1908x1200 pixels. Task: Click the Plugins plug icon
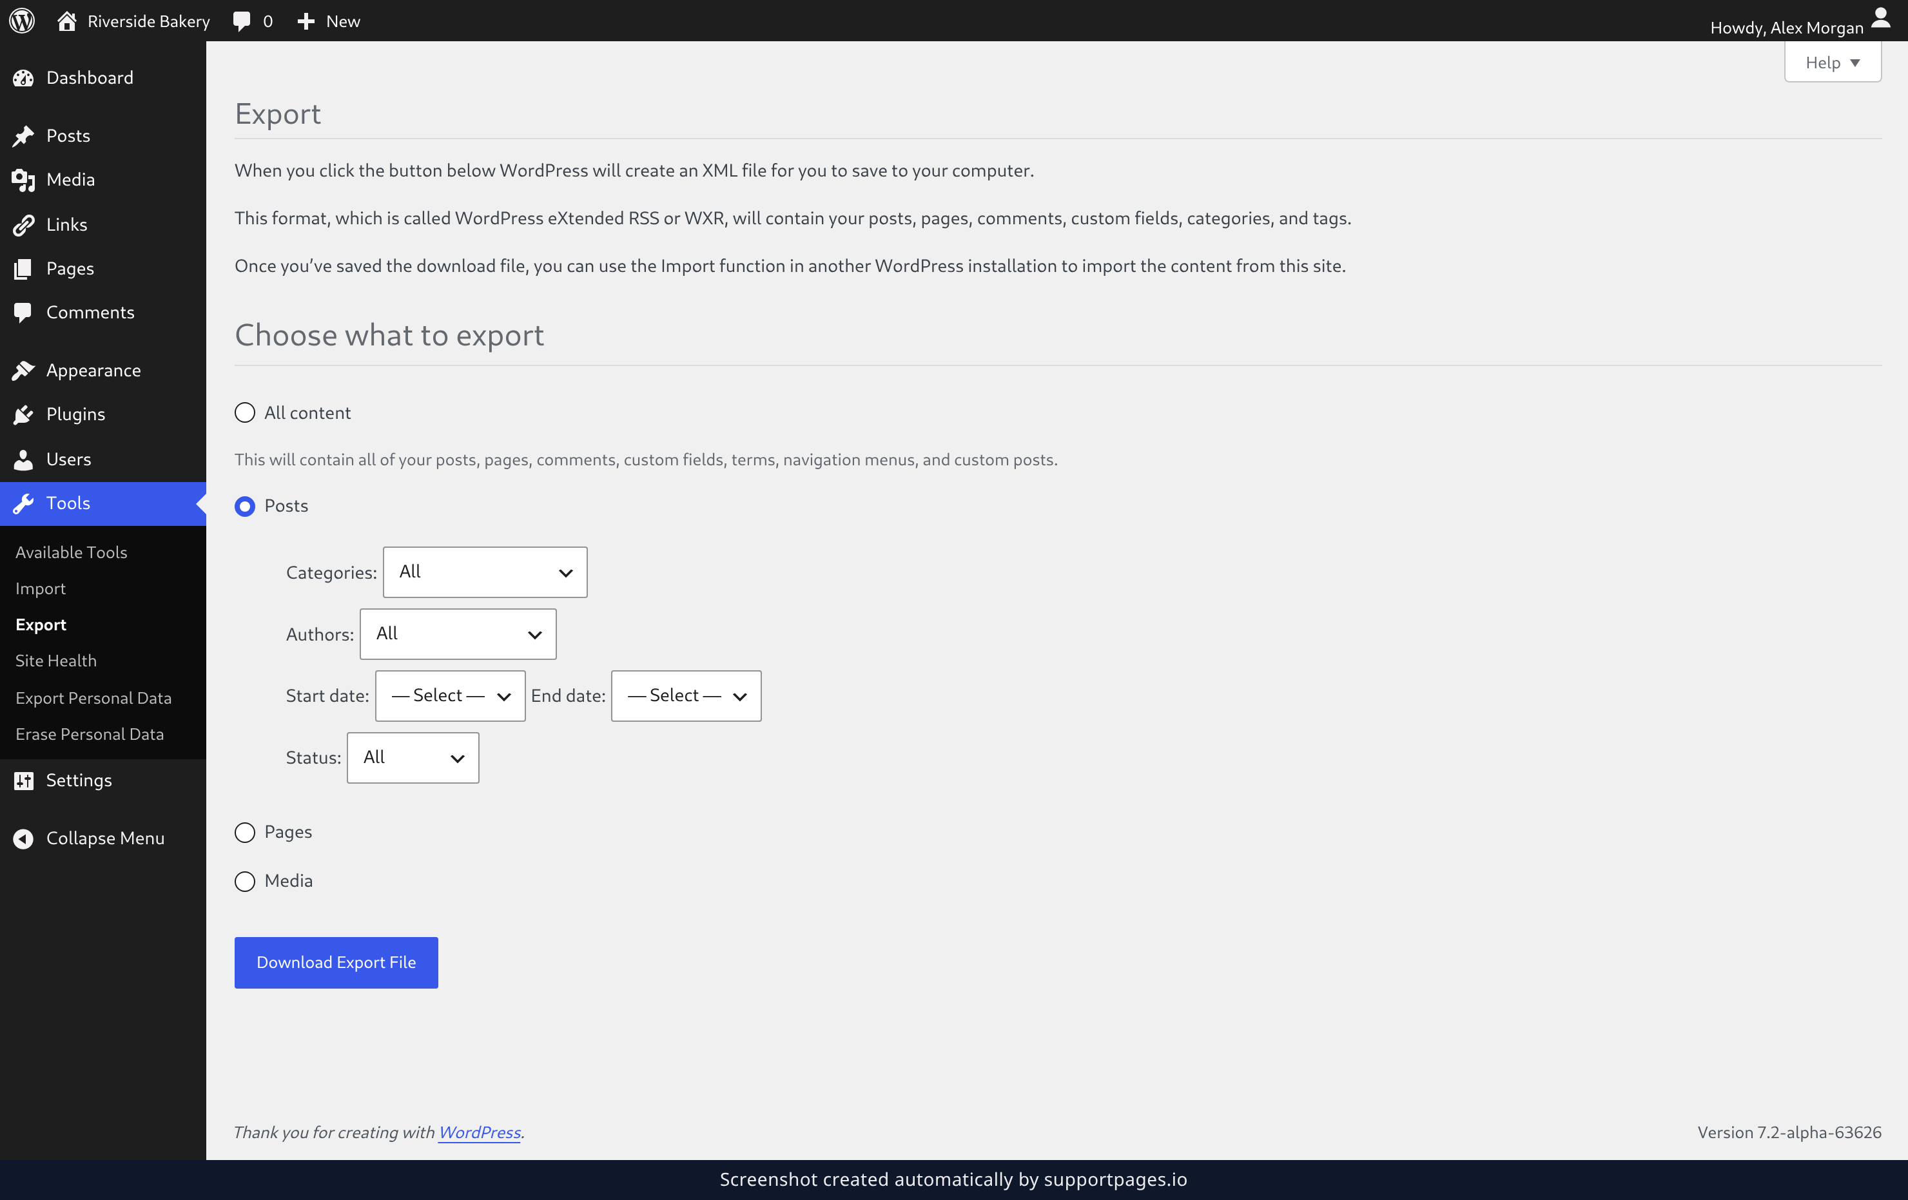coord(24,414)
